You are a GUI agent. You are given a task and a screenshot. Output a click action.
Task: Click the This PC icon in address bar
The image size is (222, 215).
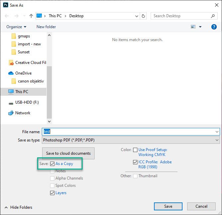point(39,16)
